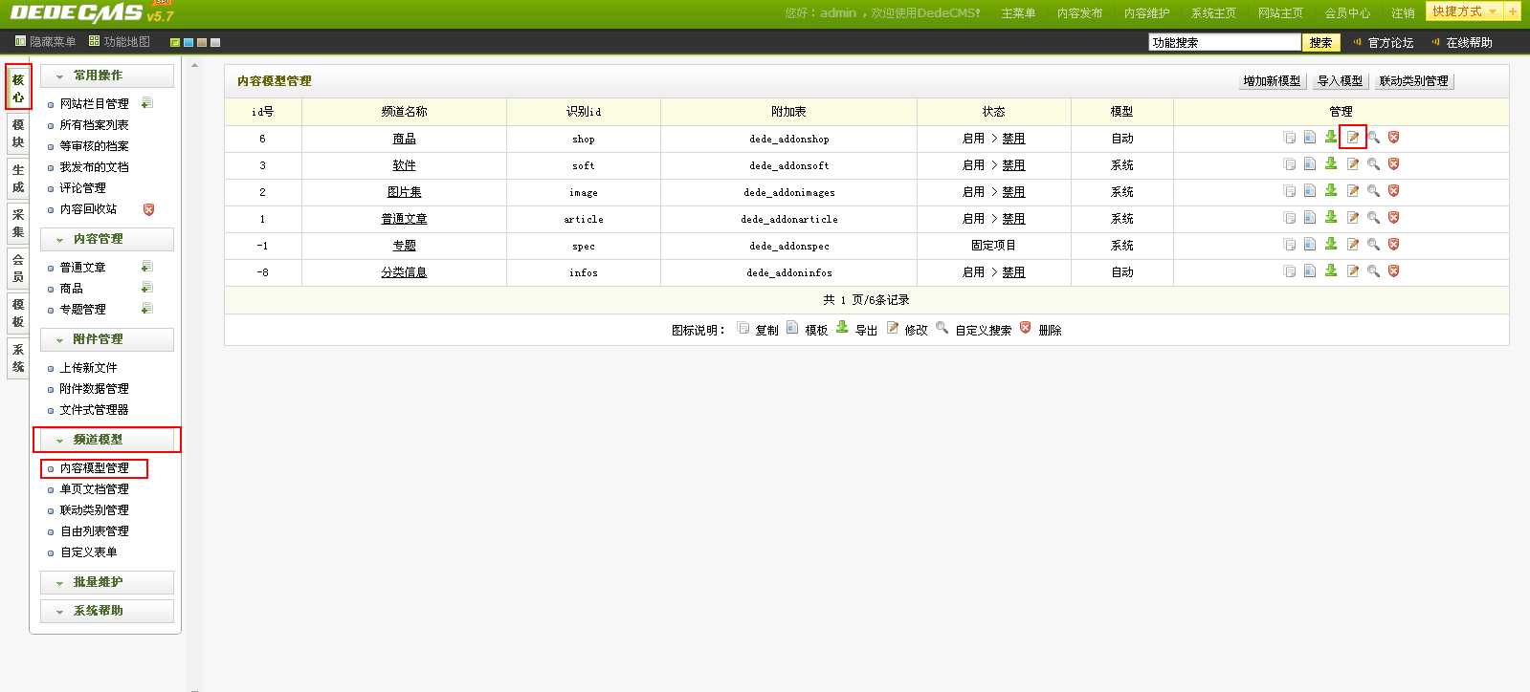
Task: Export the 商品 shop model with the green arrow
Action: click(1330, 137)
